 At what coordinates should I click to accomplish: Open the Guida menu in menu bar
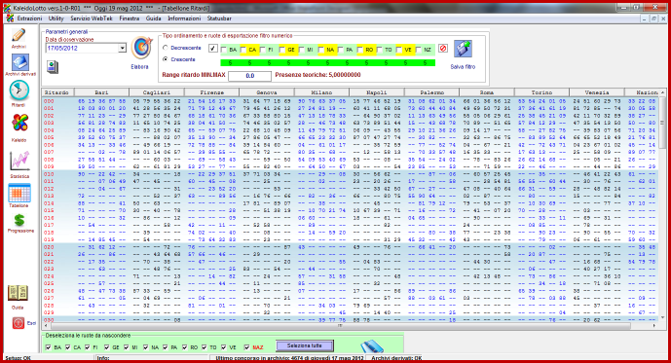[153, 18]
